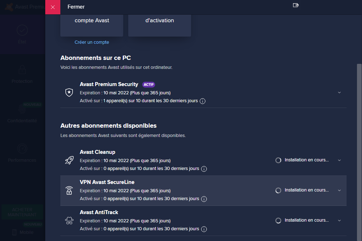Screen dimensions: 362x241
Task: Click the Avast AntiTrack title text
Action: [99, 212]
